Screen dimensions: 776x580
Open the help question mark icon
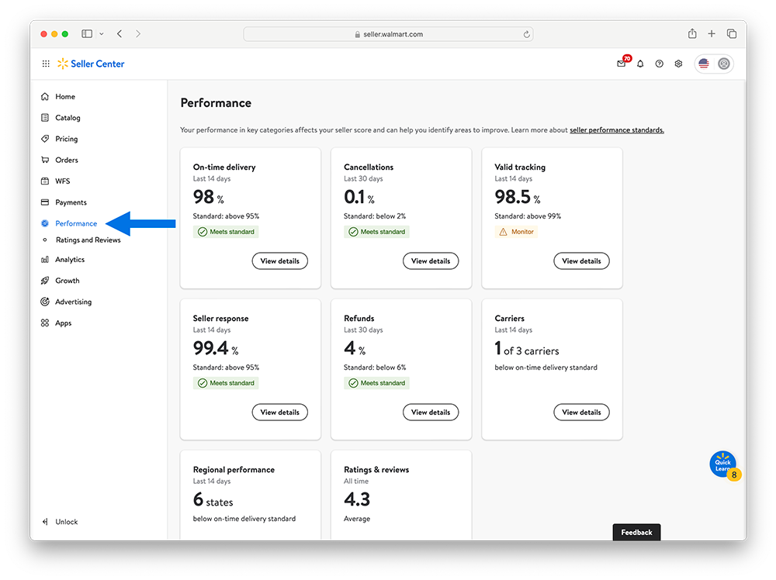pos(659,64)
